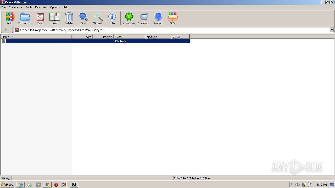Select the Delete trash icon
Viewport: 335px width, 188px height.
click(x=69, y=18)
